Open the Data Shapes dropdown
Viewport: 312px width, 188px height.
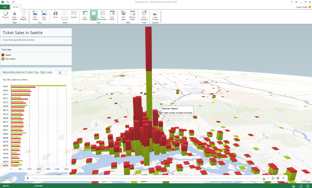click(x=23, y=15)
